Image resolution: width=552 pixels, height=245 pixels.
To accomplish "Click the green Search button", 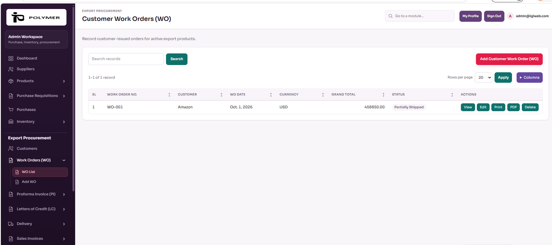I will [177, 59].
